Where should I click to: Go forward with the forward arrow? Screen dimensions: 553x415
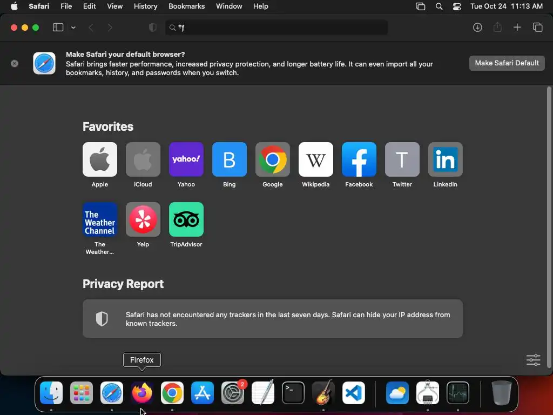coord(110,28)
